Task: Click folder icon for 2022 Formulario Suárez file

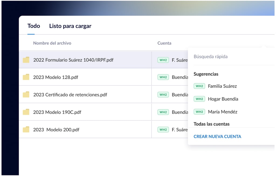Action: (26, 60)
